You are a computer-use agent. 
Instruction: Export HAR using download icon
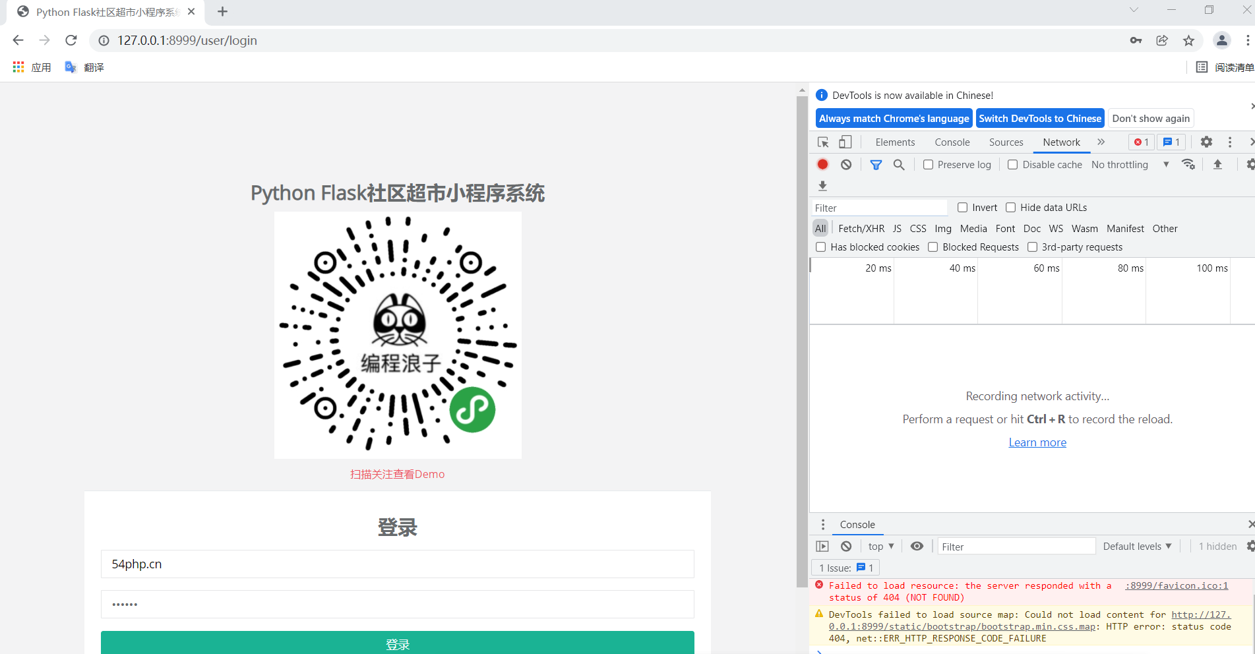point(822,186)
